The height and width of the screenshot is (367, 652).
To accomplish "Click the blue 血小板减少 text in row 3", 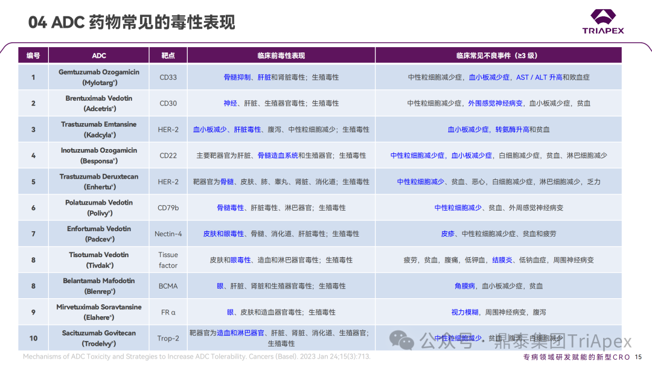I will (x=211, y=129).
